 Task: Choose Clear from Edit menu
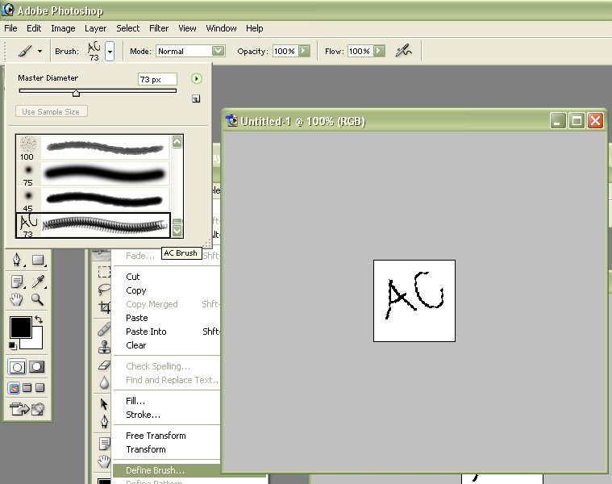(135, 345)
